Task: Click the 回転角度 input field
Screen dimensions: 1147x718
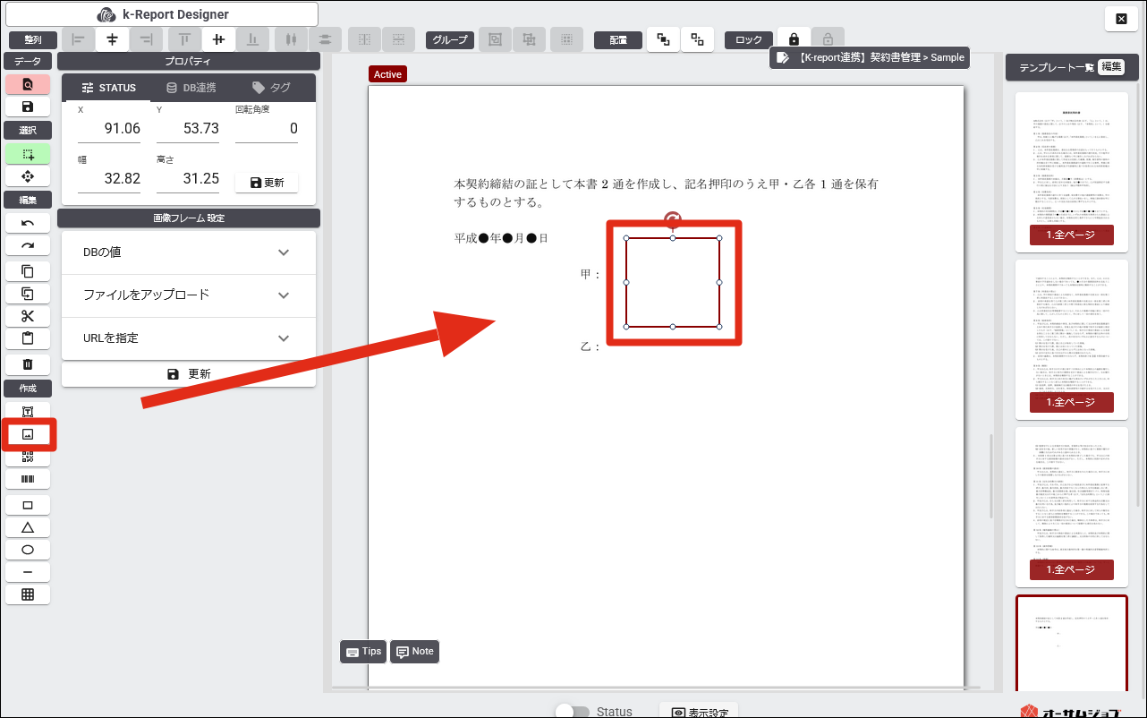Action: point(267,129)
